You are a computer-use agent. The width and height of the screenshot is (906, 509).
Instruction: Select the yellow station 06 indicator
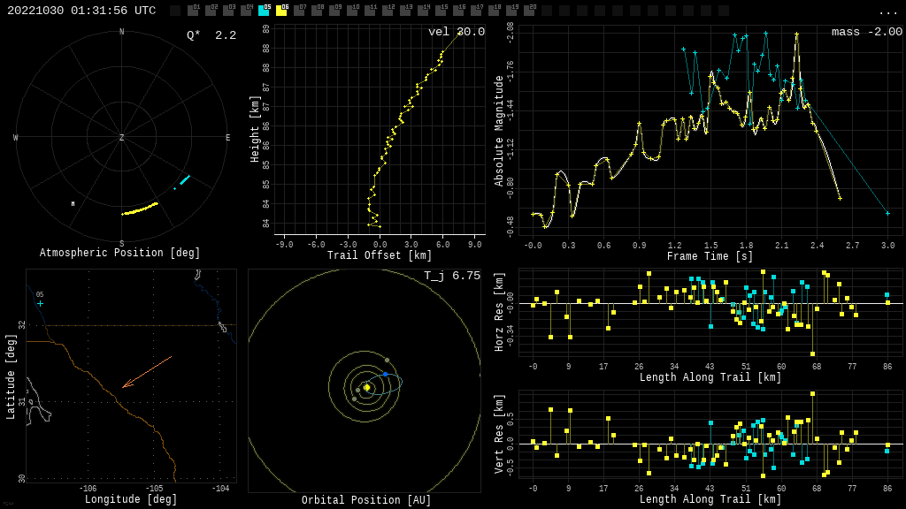[281, 11]
